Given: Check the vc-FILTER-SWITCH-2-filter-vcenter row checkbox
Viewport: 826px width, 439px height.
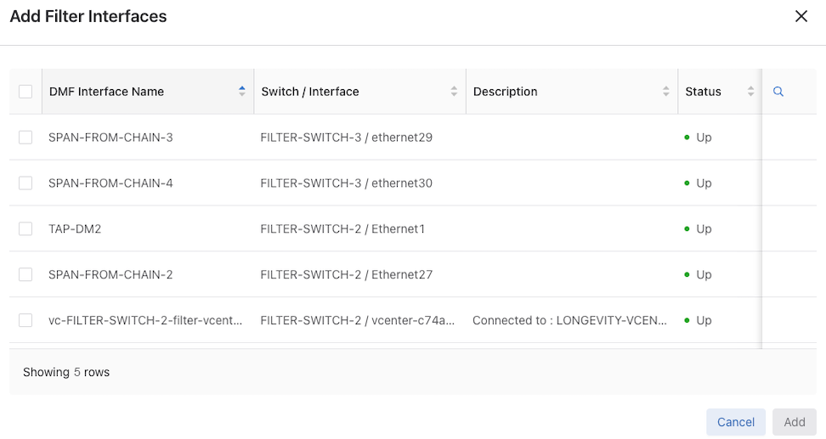Looking at the screenshot, I should tap(25, 321).
